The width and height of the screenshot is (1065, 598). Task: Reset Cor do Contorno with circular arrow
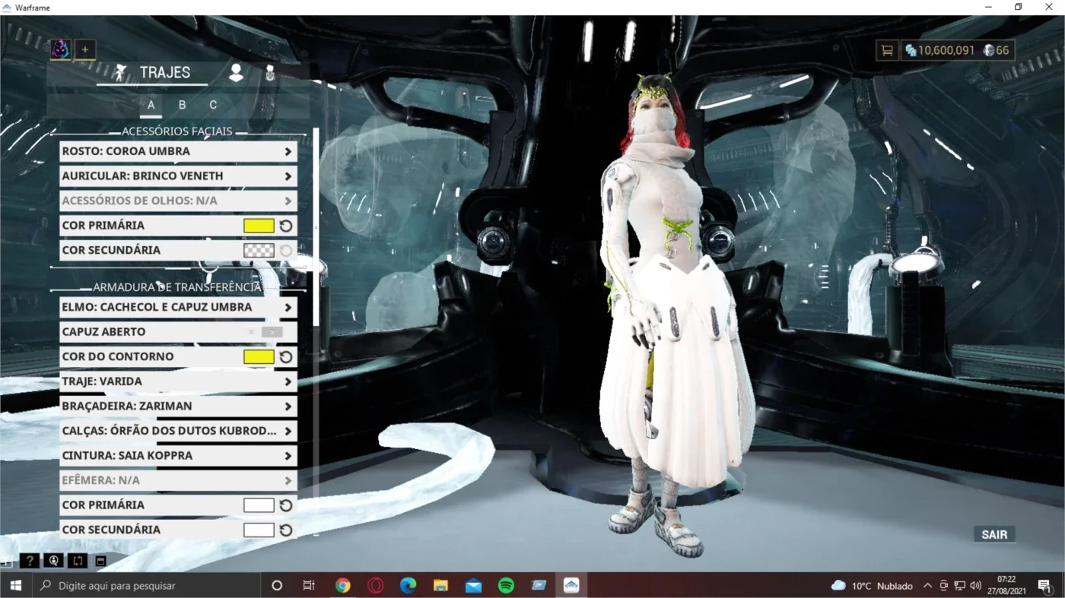286,356
